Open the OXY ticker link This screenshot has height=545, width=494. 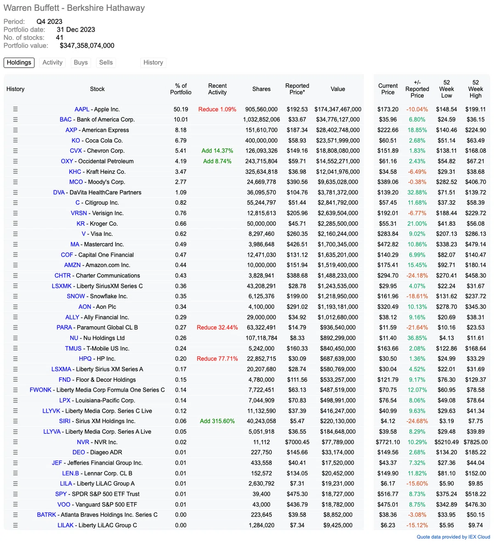click(67, 161)
